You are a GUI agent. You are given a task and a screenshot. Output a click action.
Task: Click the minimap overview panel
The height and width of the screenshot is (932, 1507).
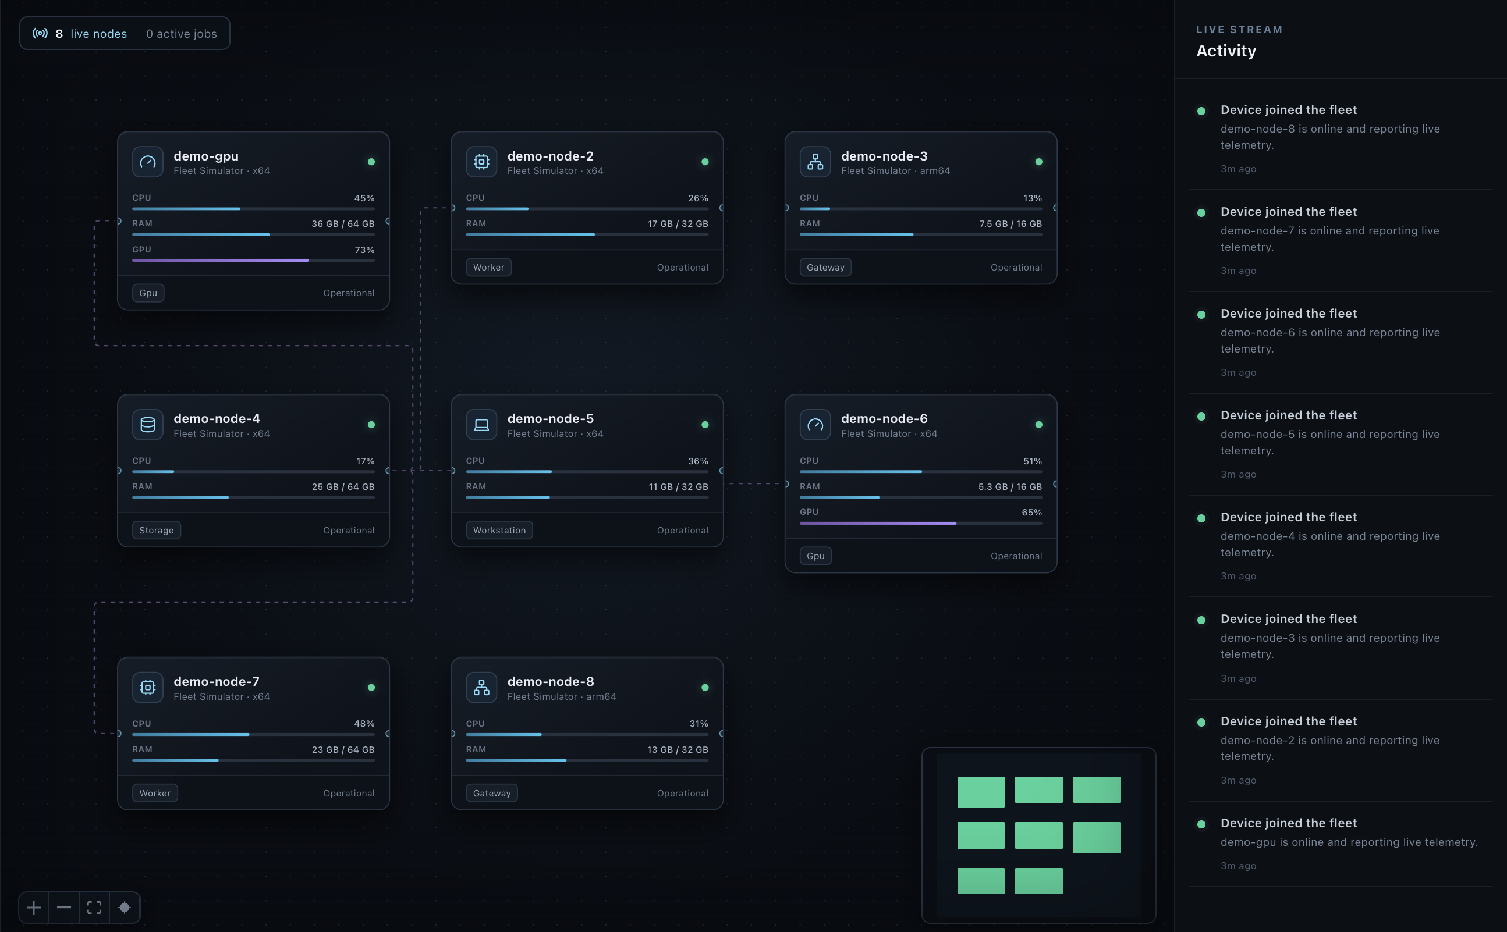[x=1039, y=835]
